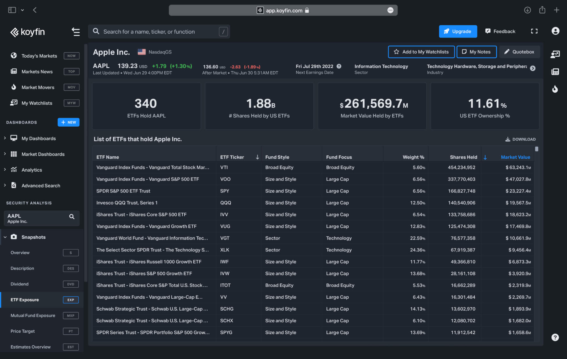Image resolution: width=567 pixels, height=359 pixels.
Task: Click the Safari downloads icon
Action: [x=527, y=10]
